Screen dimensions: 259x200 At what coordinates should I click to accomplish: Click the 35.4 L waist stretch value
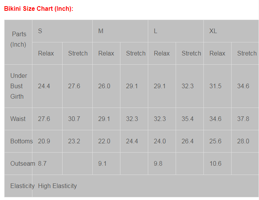[x=188, y=119]
